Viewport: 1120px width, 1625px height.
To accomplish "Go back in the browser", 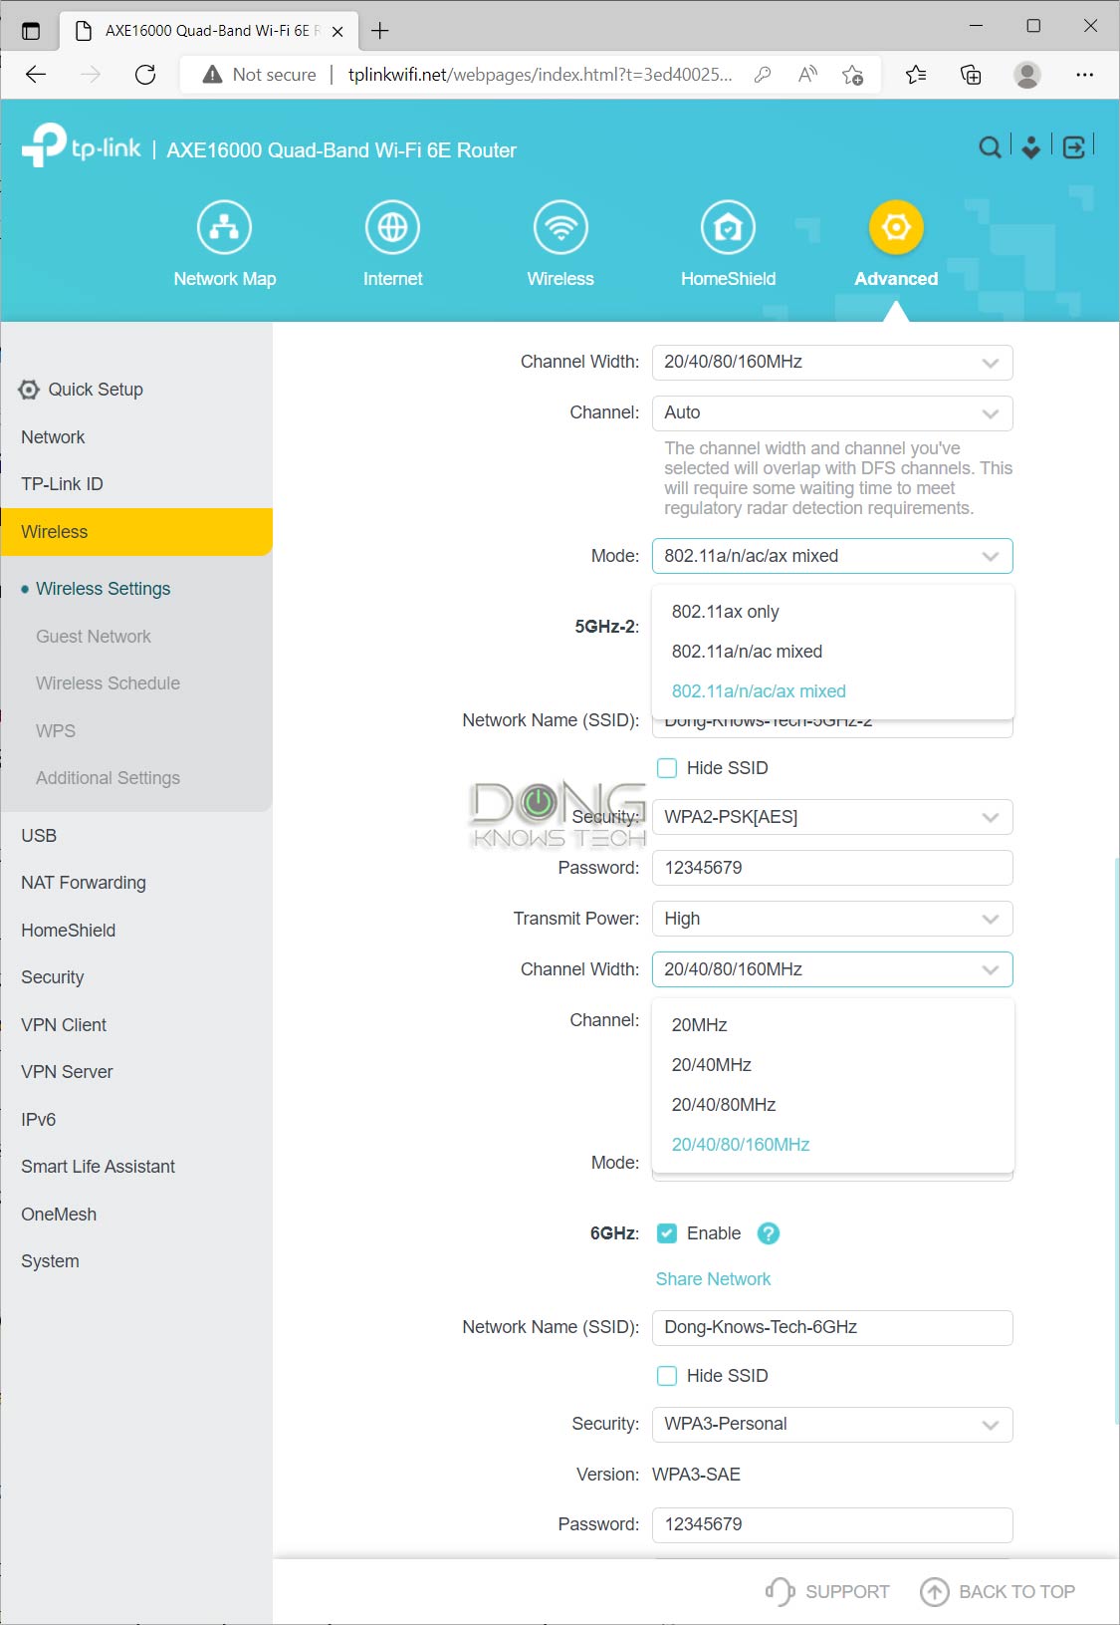I will coord(36,75).
